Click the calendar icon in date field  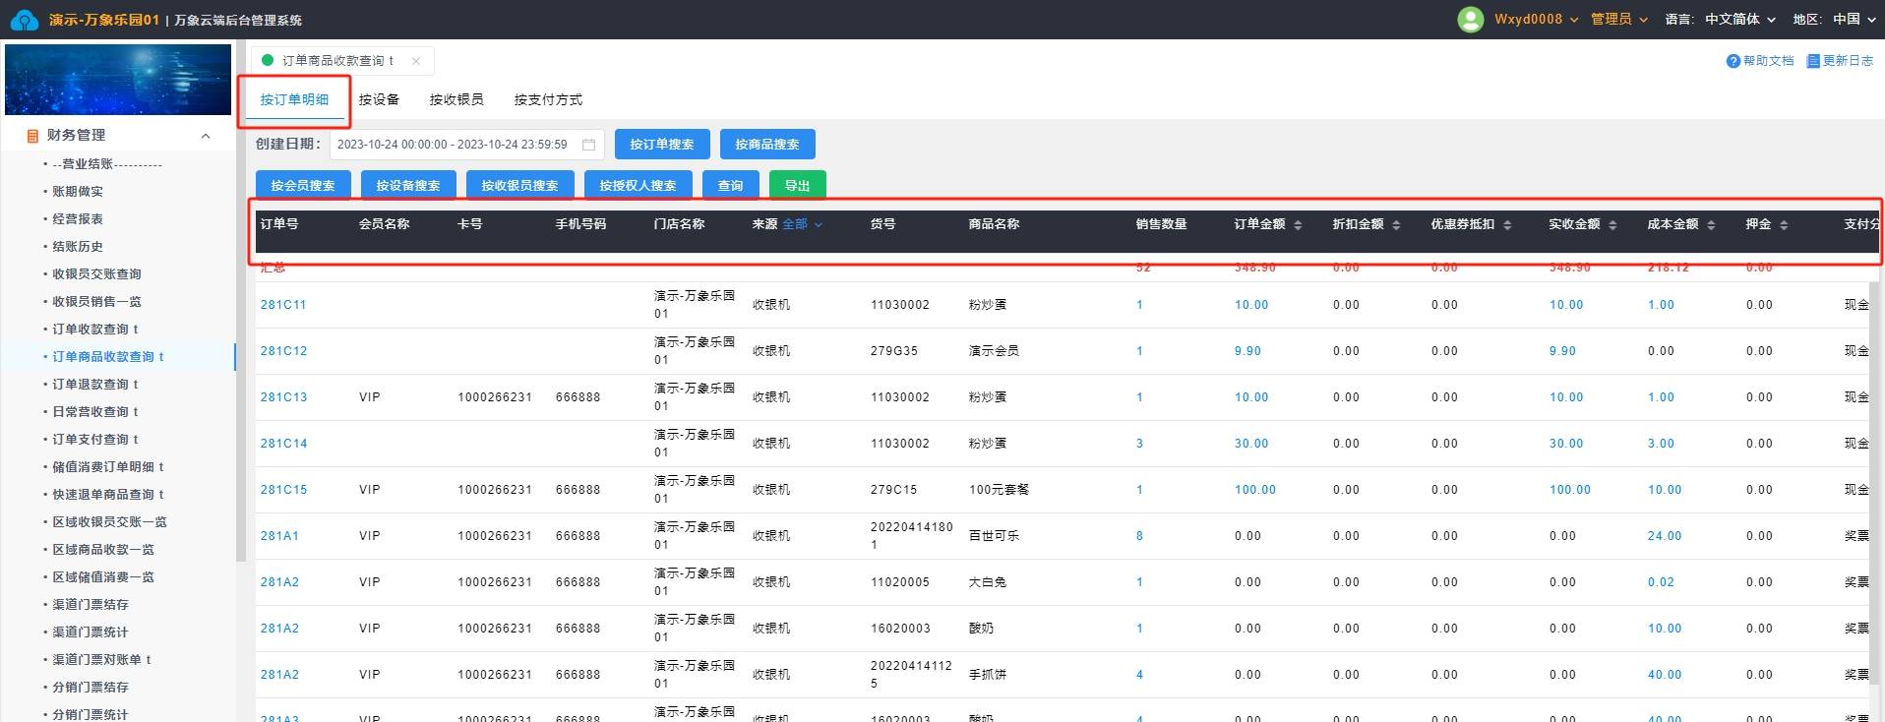point(588,145)
